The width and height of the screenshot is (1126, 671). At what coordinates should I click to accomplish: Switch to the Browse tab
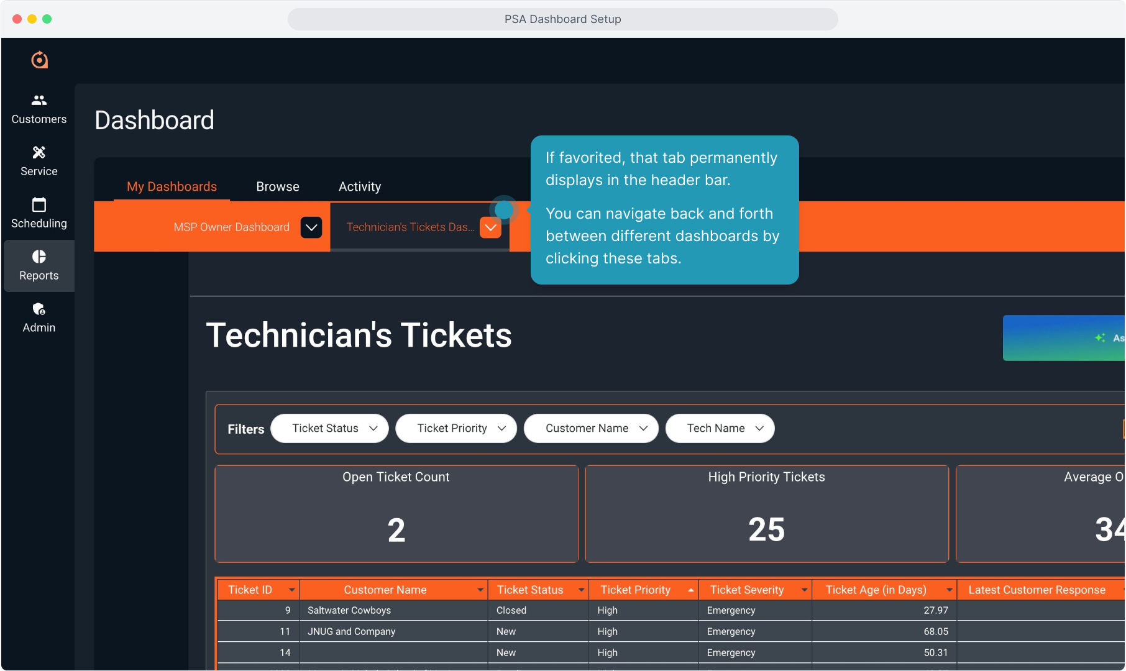click(278, 186)
